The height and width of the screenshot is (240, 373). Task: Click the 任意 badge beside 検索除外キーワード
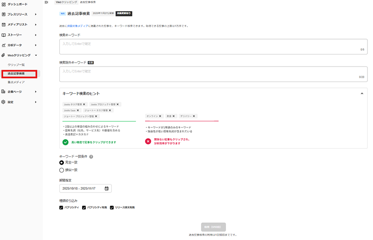pos(90,63)
